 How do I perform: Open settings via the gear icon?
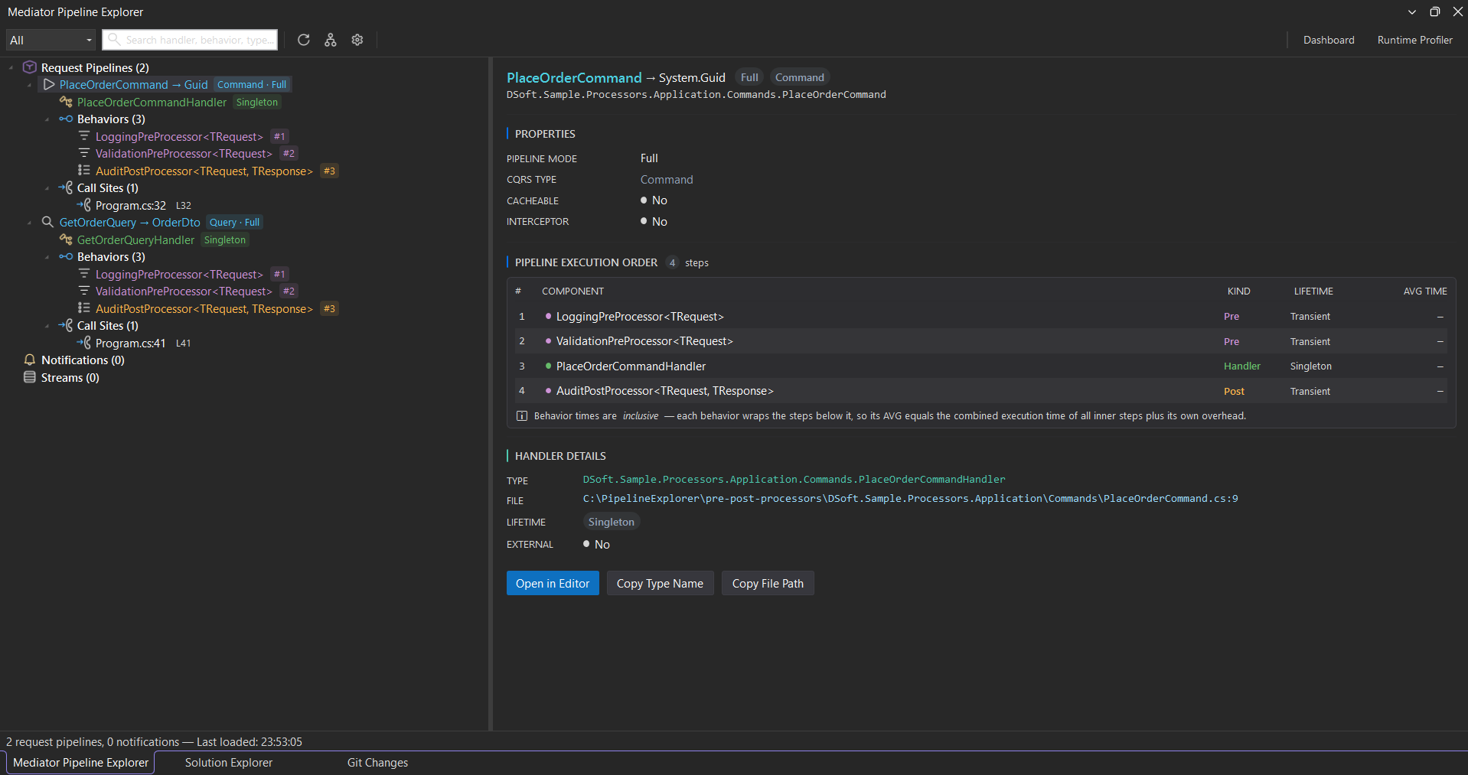click(x=357, y=40)
